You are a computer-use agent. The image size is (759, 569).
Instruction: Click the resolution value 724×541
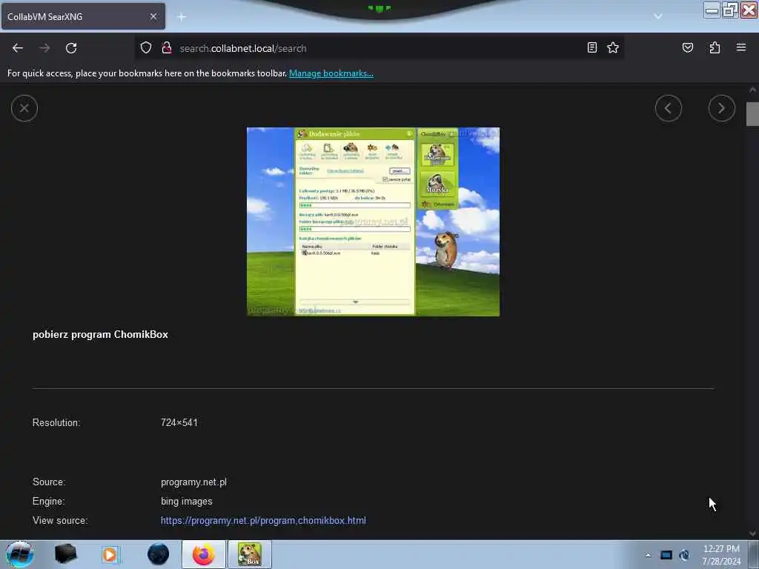point(179,422)
